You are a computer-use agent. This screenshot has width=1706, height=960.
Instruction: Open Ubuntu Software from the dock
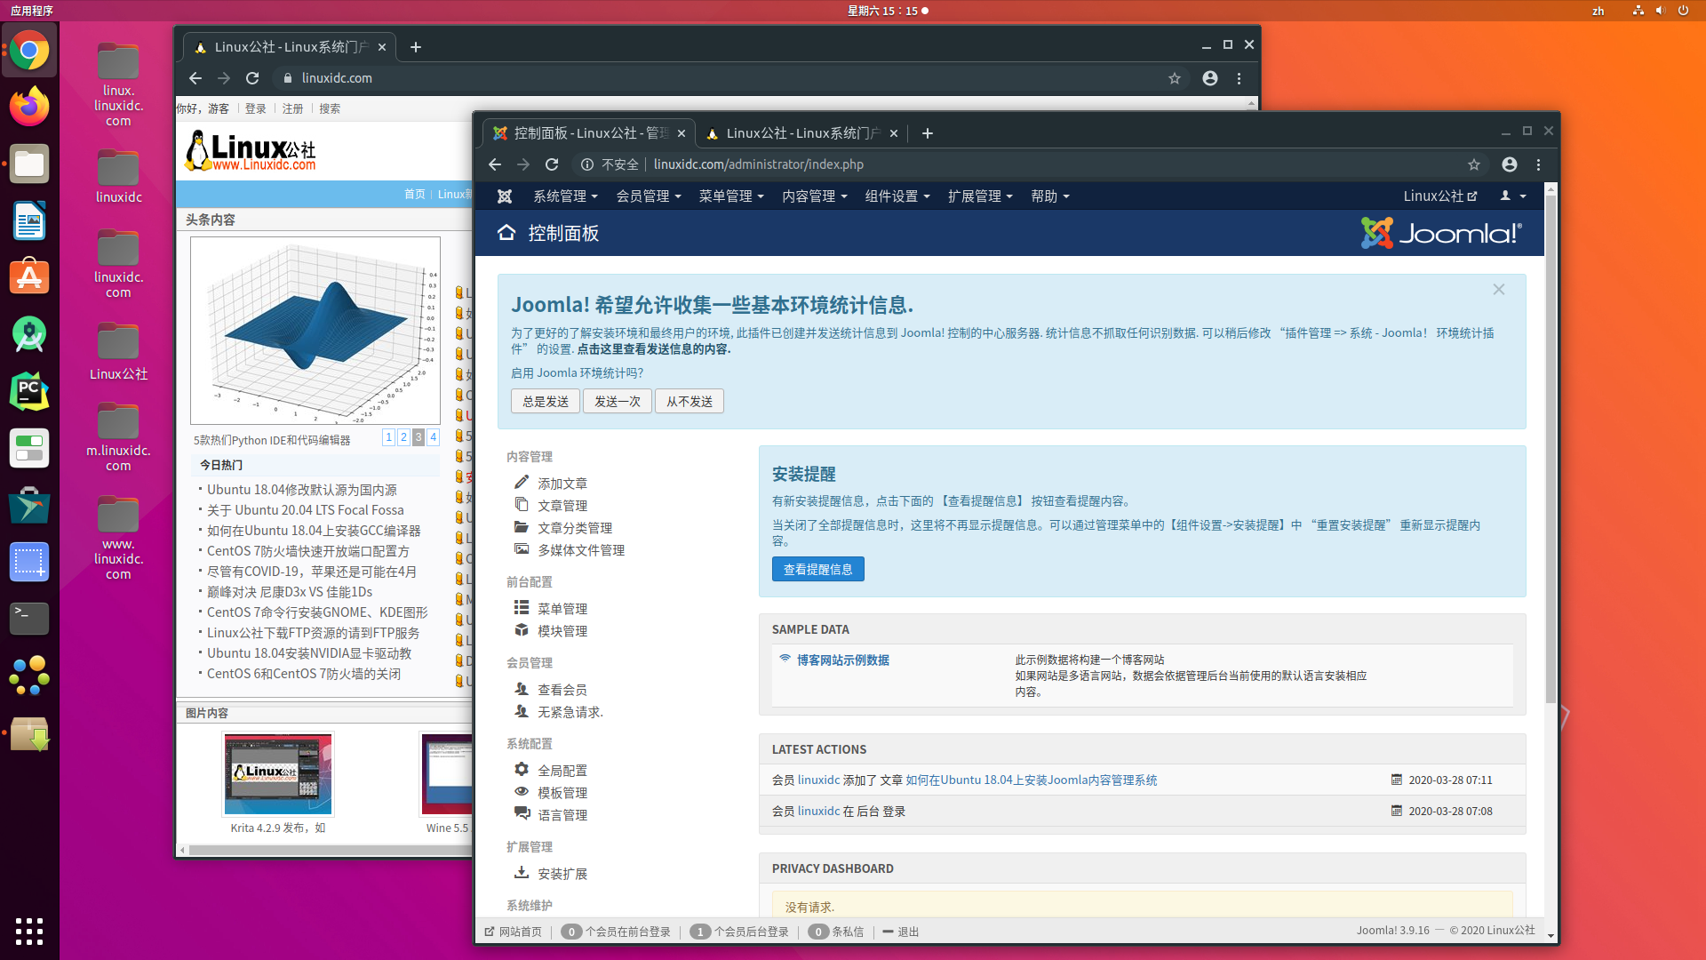29,277
